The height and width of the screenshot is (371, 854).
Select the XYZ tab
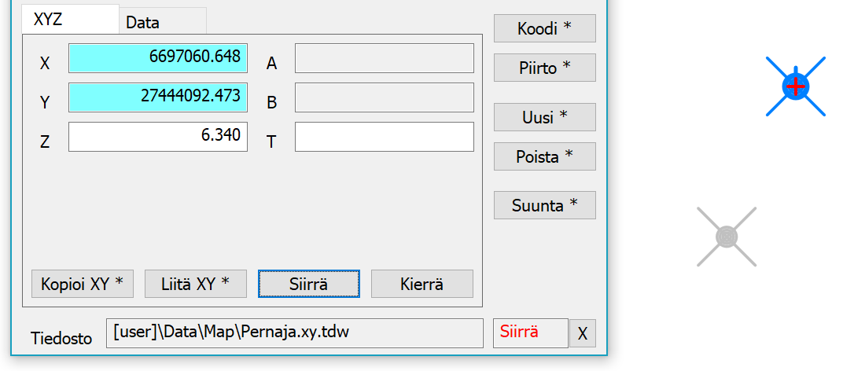coord(69,20)
